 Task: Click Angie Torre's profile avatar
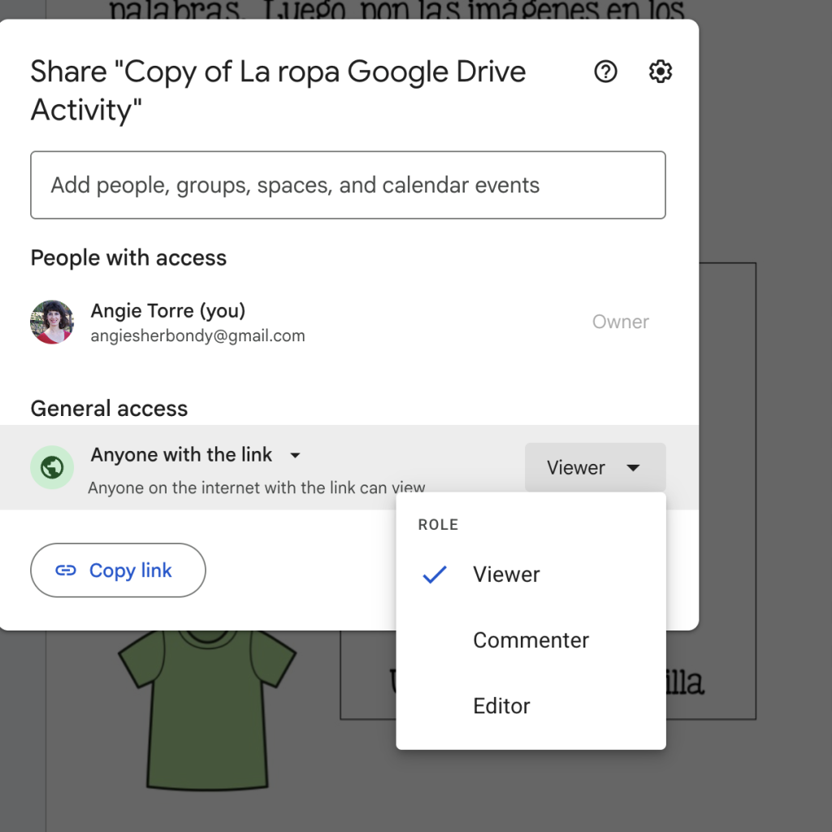(52, 322)
